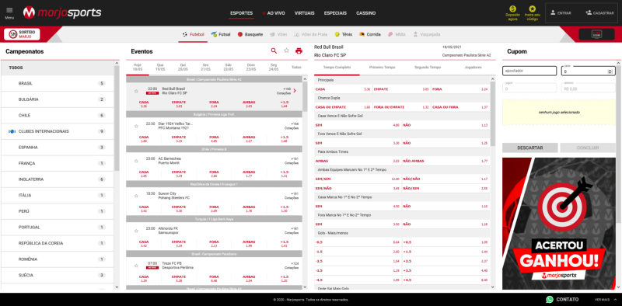Open the ESPECIAIS menu
Image resolution: width=622 pixels, height=306 pixels.
click(335, 13)
